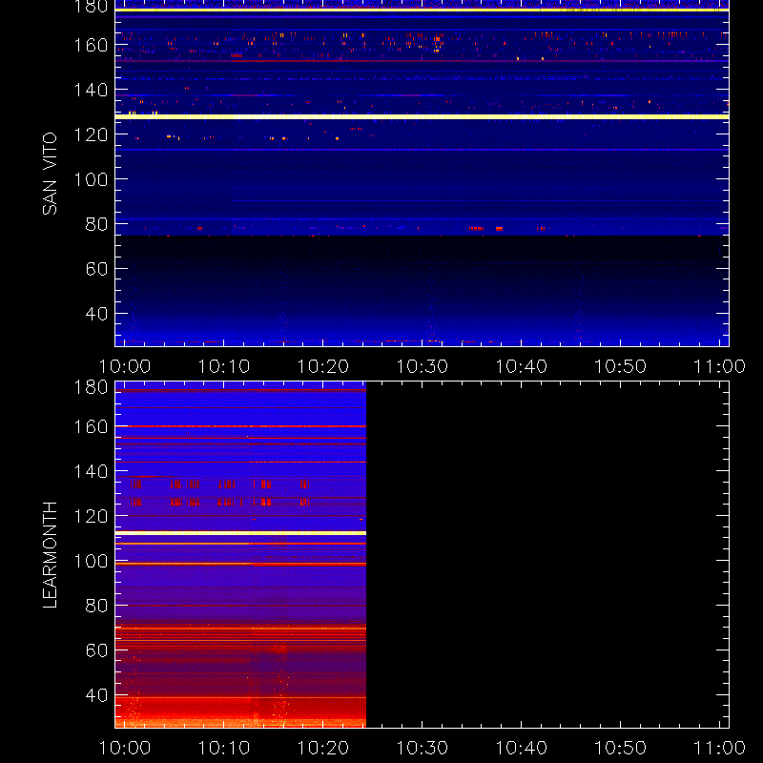Select the 120 tick label on LEARMONTH plot
This screenshot has height=763, width=763.
(x=91, y=516)
